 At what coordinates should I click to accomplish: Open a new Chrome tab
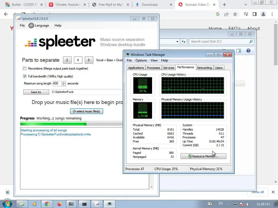click(225, 5)
